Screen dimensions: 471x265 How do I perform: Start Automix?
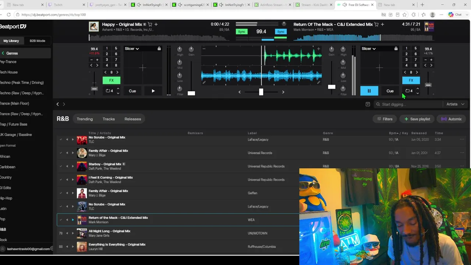451,119
